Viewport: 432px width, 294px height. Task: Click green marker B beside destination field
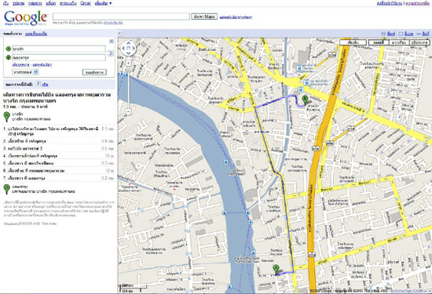[x=9, y=57]
